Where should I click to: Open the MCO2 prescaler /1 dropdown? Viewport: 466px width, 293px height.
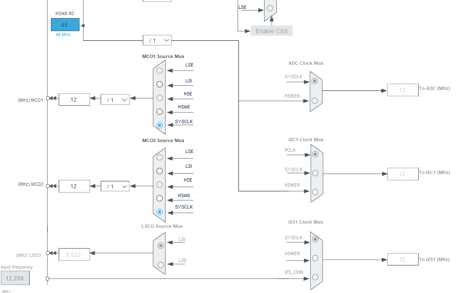[x=115, y=186]
